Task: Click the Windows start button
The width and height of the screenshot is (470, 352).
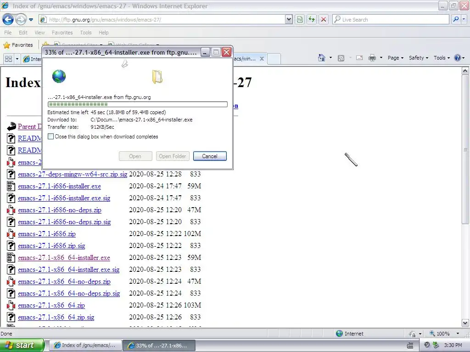Action: tap(22, 345)
